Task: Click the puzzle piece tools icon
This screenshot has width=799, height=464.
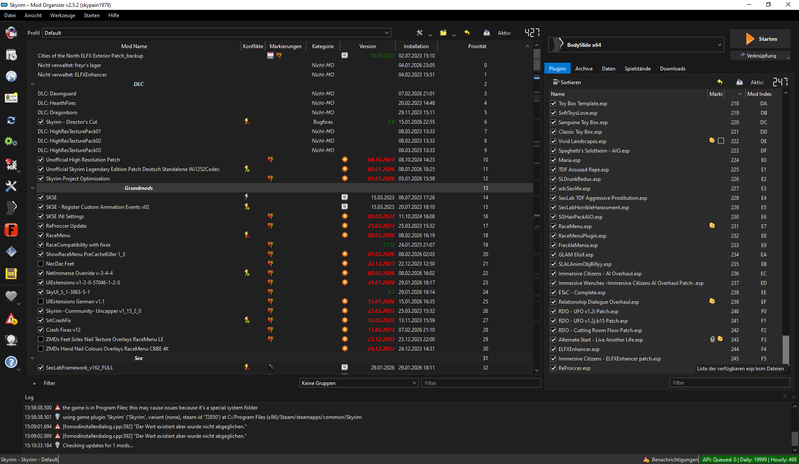Action: pos(11,164)
